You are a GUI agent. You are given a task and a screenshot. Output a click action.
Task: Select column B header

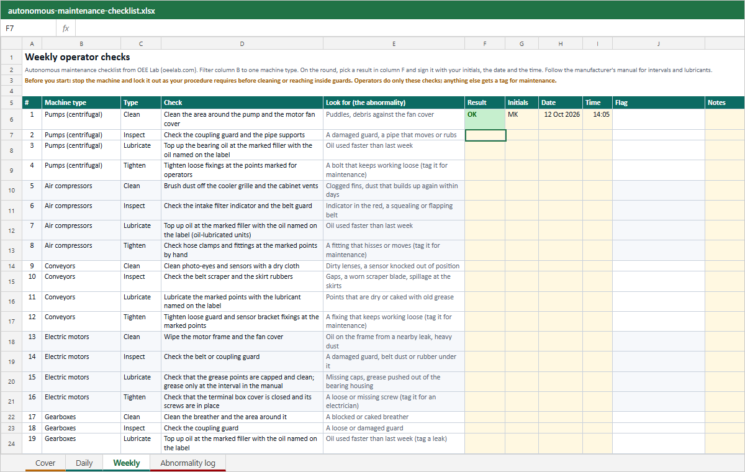point(81,43)
